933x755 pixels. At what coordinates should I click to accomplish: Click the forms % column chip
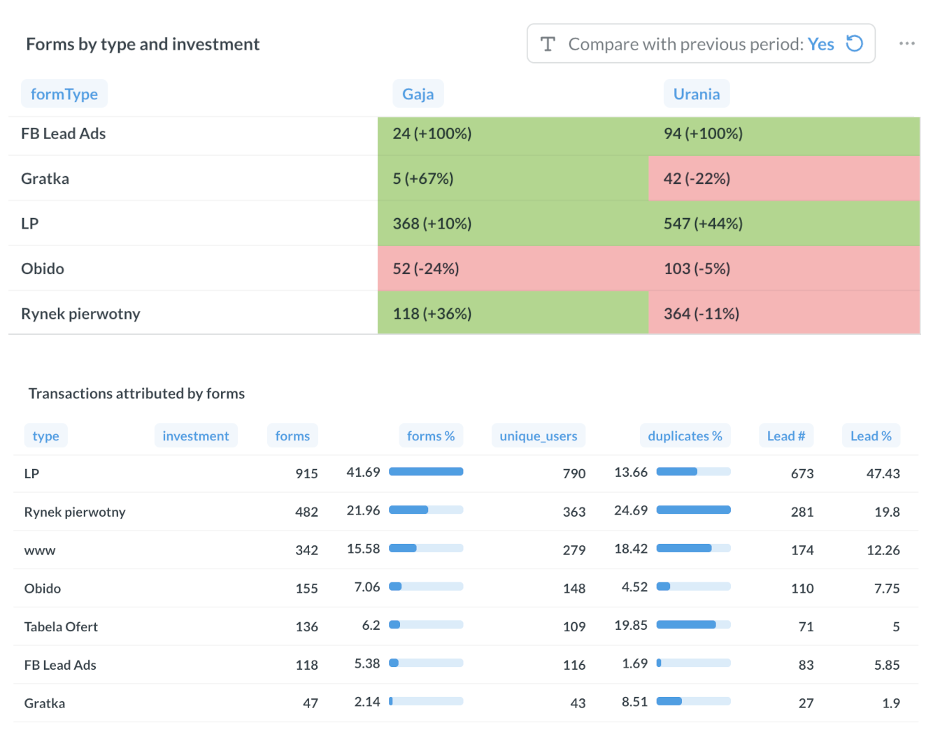pyautogui.click(x=431, y=436)
